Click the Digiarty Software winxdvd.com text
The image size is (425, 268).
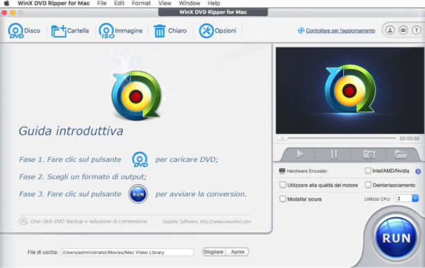click(206, 221)
